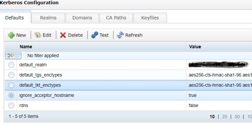
Task: Click the default_tkt_enctypes name cell
Action: click(x=101, y=85)
